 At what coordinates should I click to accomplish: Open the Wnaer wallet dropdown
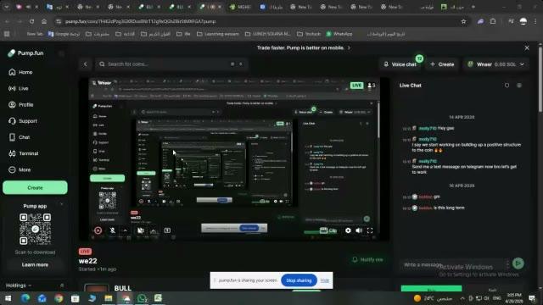[x=495, y=64]
